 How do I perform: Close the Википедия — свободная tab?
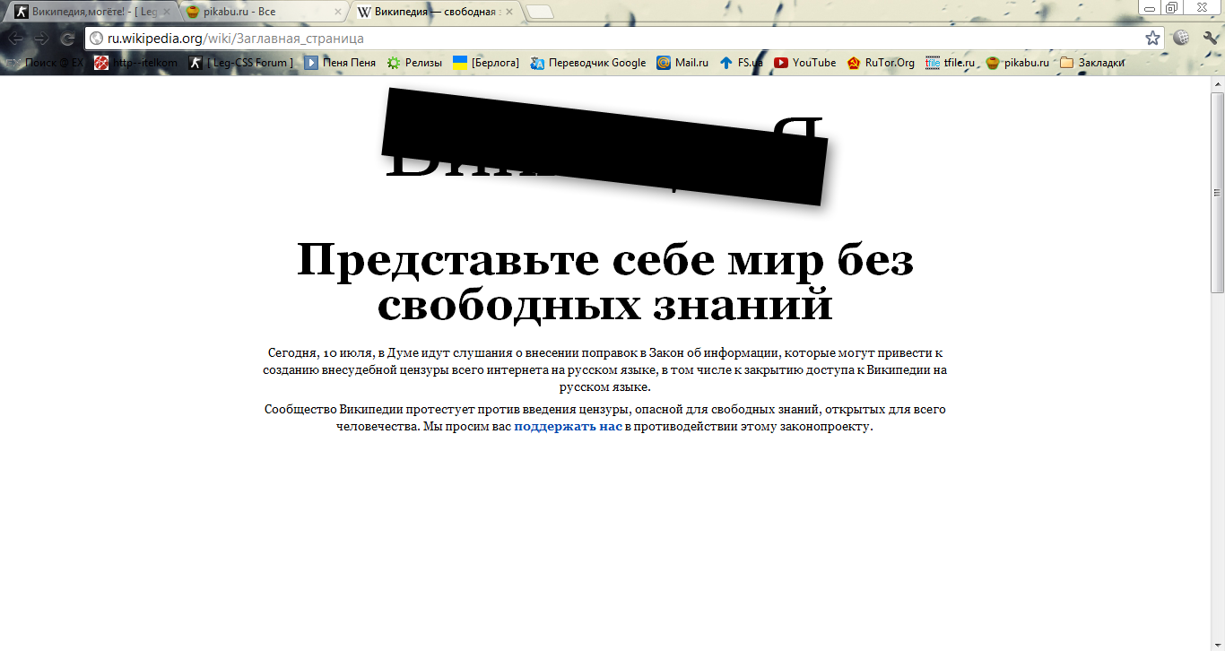[x=509, y=13]
